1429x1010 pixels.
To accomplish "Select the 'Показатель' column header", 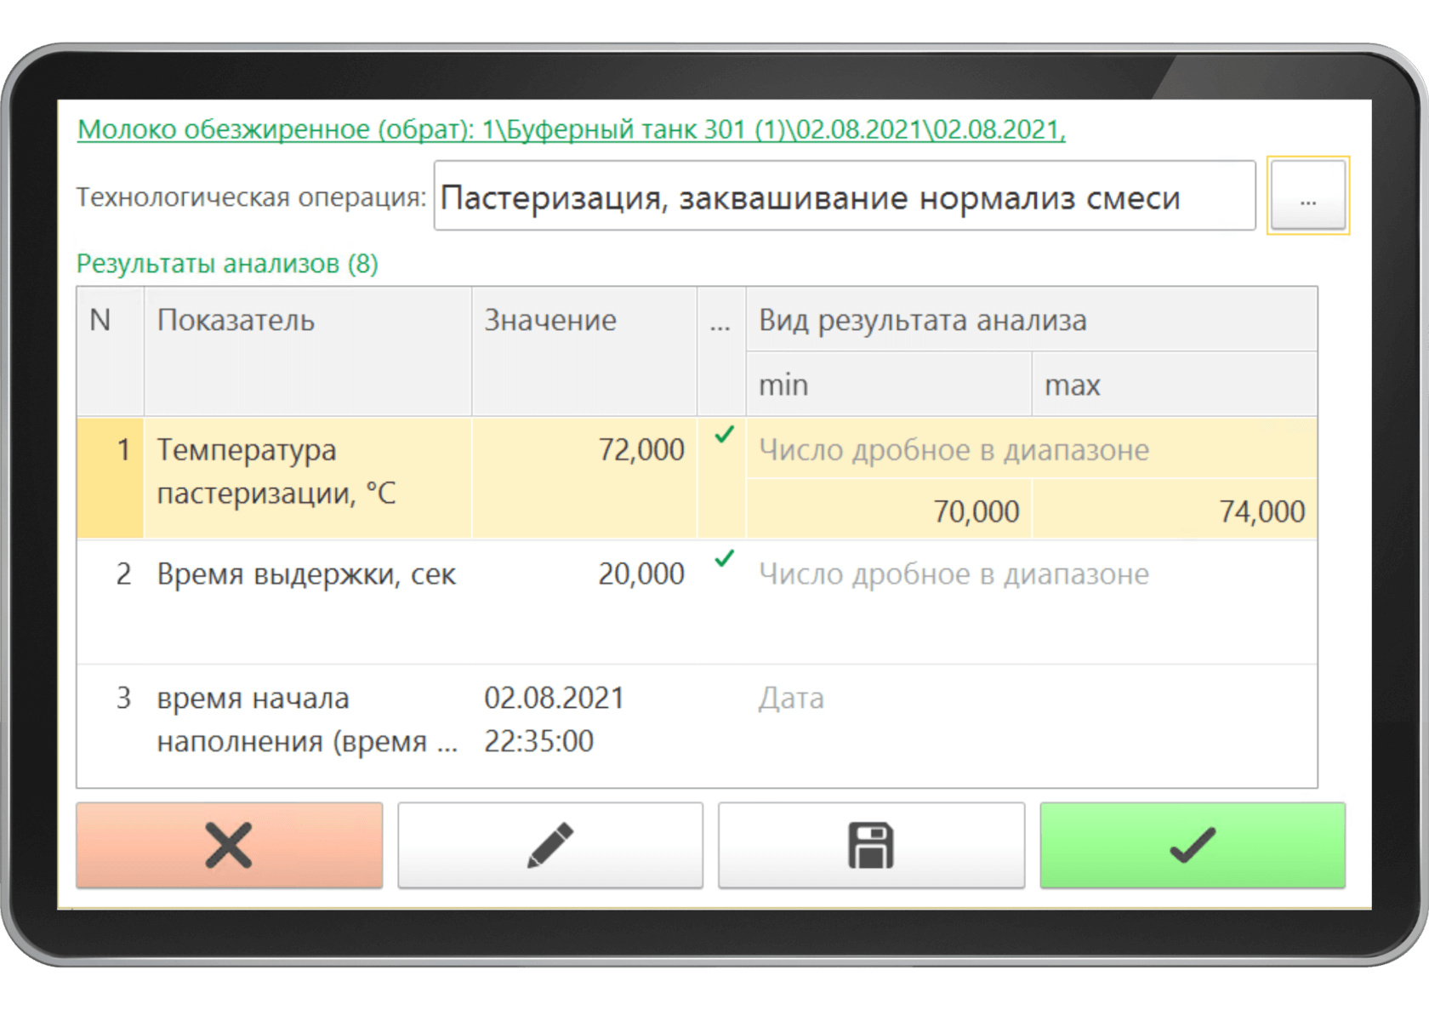I will coord(236,321).
